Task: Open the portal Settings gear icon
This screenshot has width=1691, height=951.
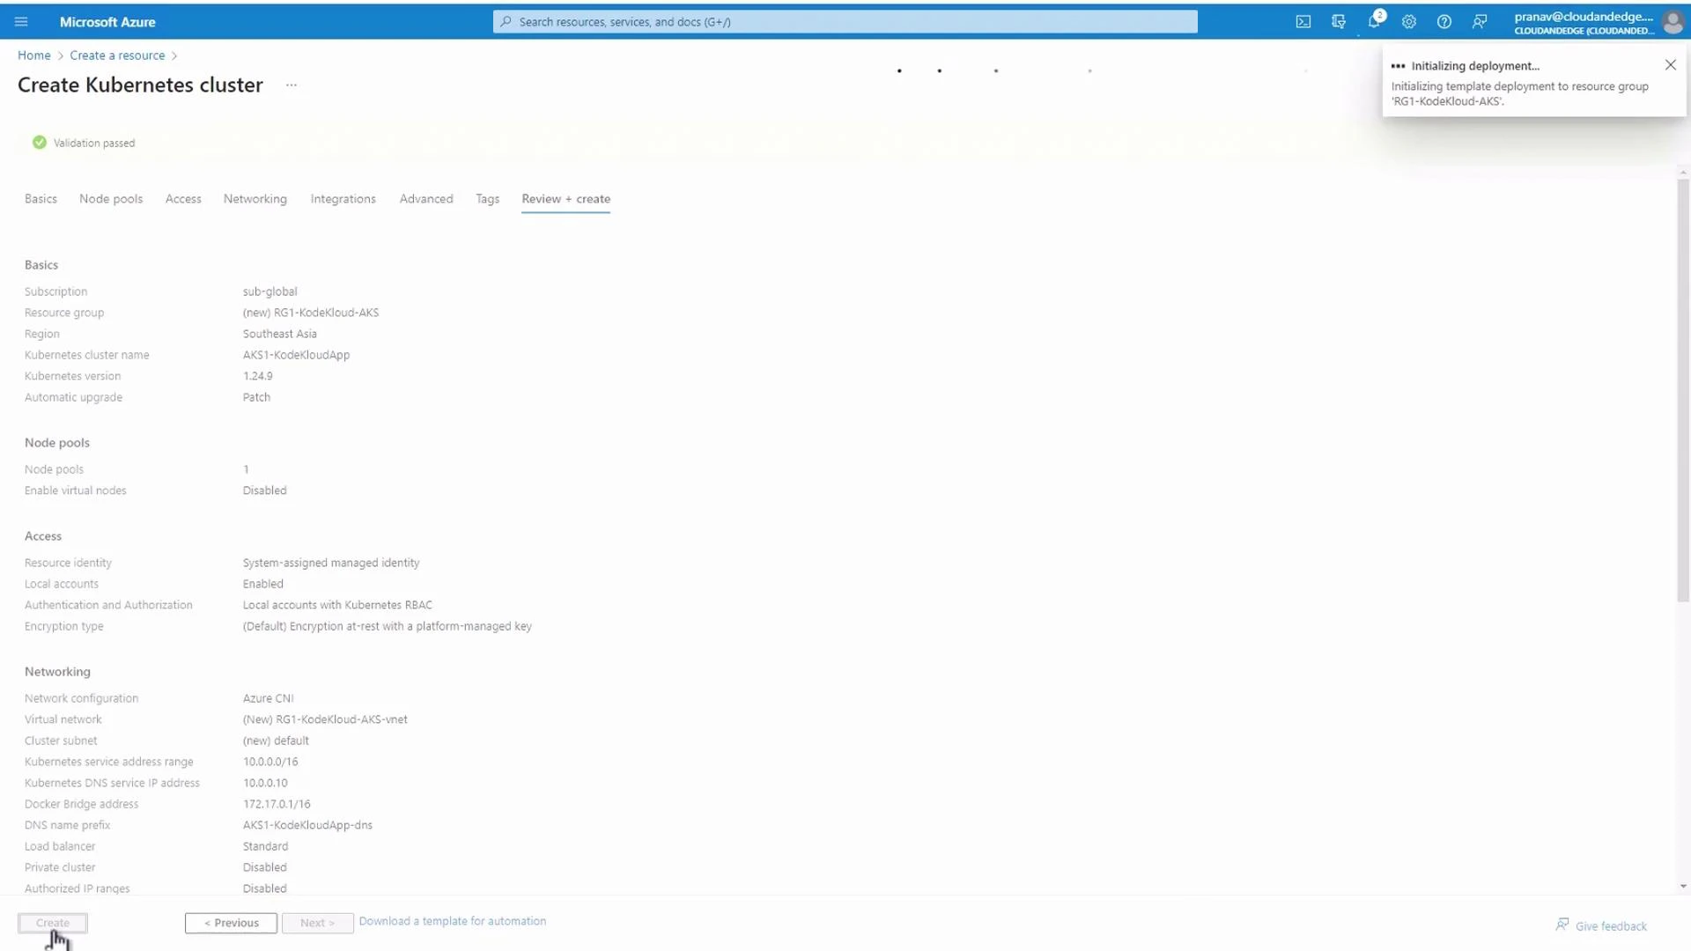Action: click(1408, 21)
